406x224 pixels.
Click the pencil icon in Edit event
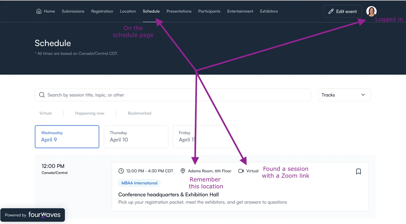pos(331,11)
